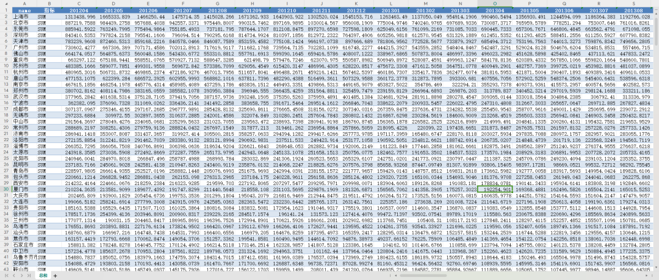Click the 1313438.996 cell for 上海市
Screen dimensions: 659x280
point(79,16)
